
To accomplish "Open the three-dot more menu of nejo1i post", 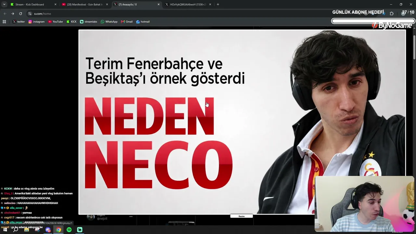I will [131, 216].
